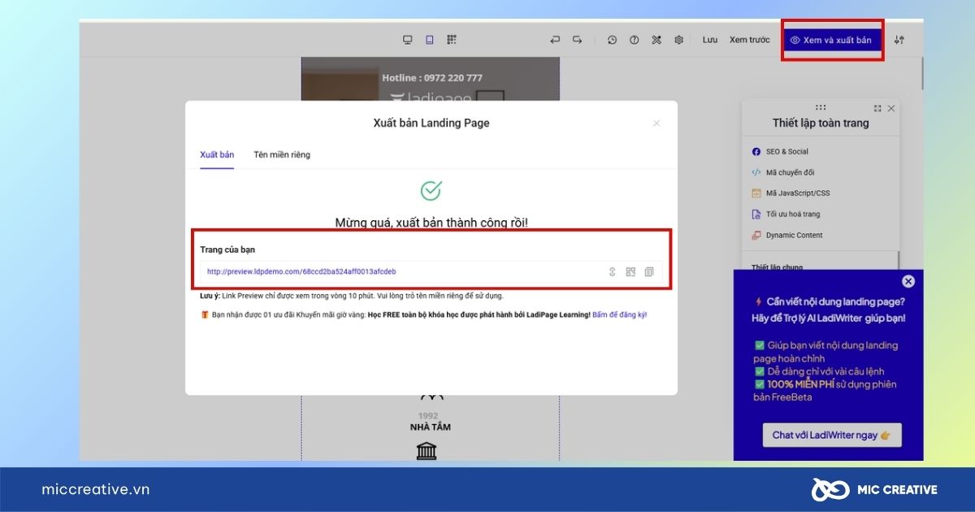Switch to desktop view icon
The width and height of the screenshot is (975, 512).
(x=408, y=40)
